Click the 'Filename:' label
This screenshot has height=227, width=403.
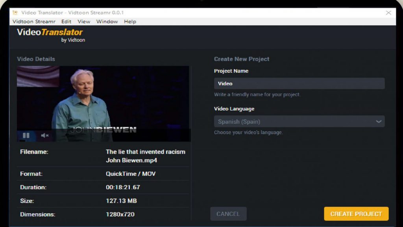point(34,152)
